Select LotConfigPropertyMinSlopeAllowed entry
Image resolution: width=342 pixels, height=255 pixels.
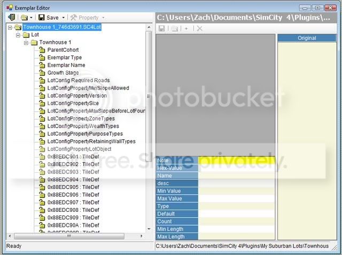pos(88,88)
